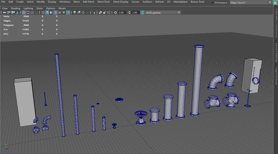Open the Mesh Tools menu

[x=104, y=2]
